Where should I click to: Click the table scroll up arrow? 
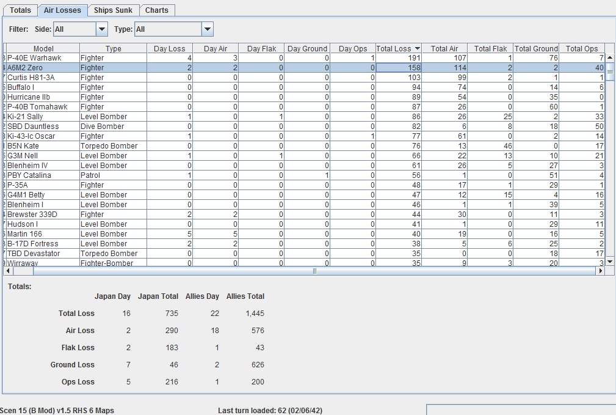610,57
